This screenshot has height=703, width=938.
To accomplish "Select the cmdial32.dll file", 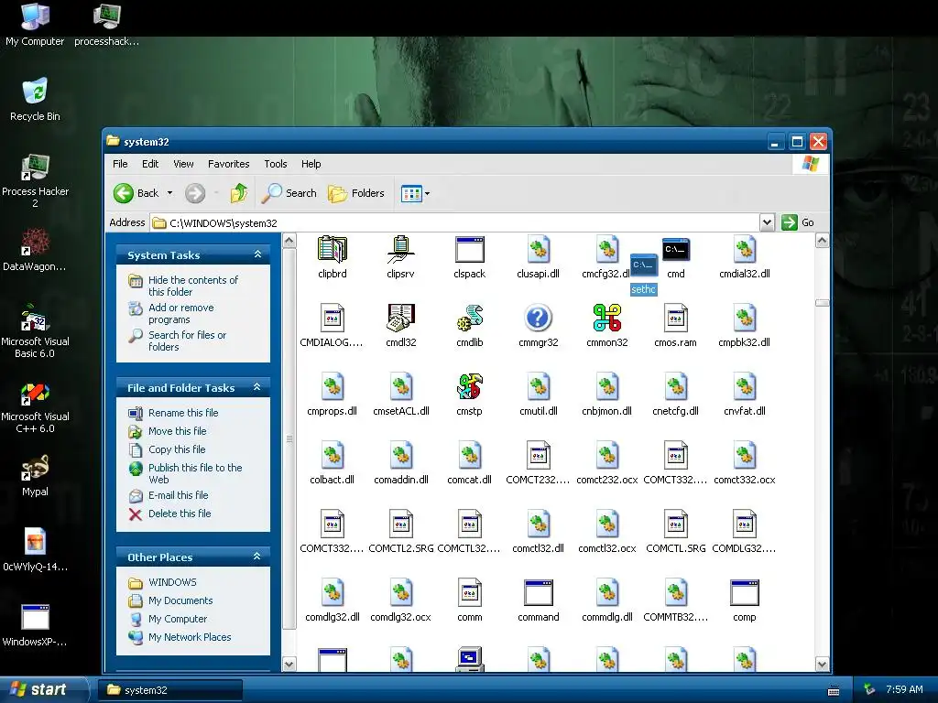I will click(745, 258).
